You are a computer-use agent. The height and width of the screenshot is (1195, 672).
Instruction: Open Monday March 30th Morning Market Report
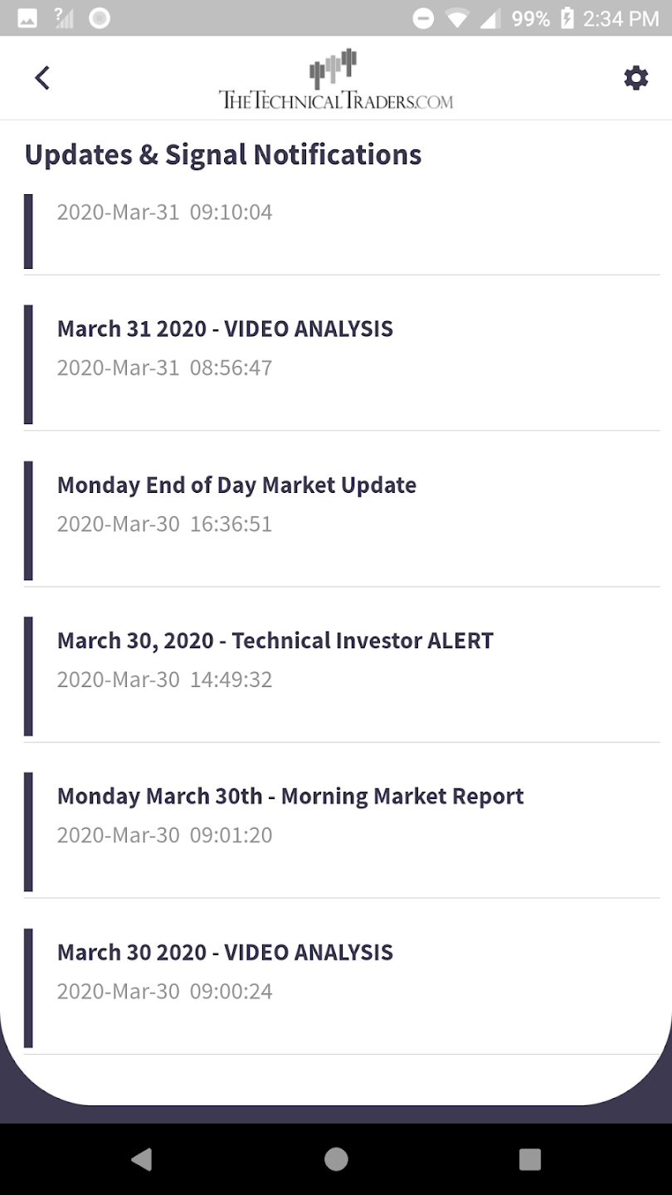(x=342, y=820)
